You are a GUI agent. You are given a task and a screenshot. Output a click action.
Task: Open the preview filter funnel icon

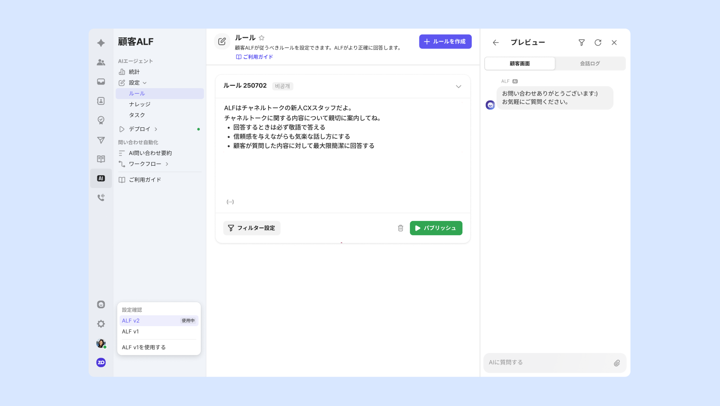pos(582,42)
